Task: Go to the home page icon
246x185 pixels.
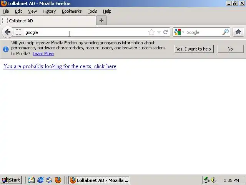Action: (x=238, y=32)
